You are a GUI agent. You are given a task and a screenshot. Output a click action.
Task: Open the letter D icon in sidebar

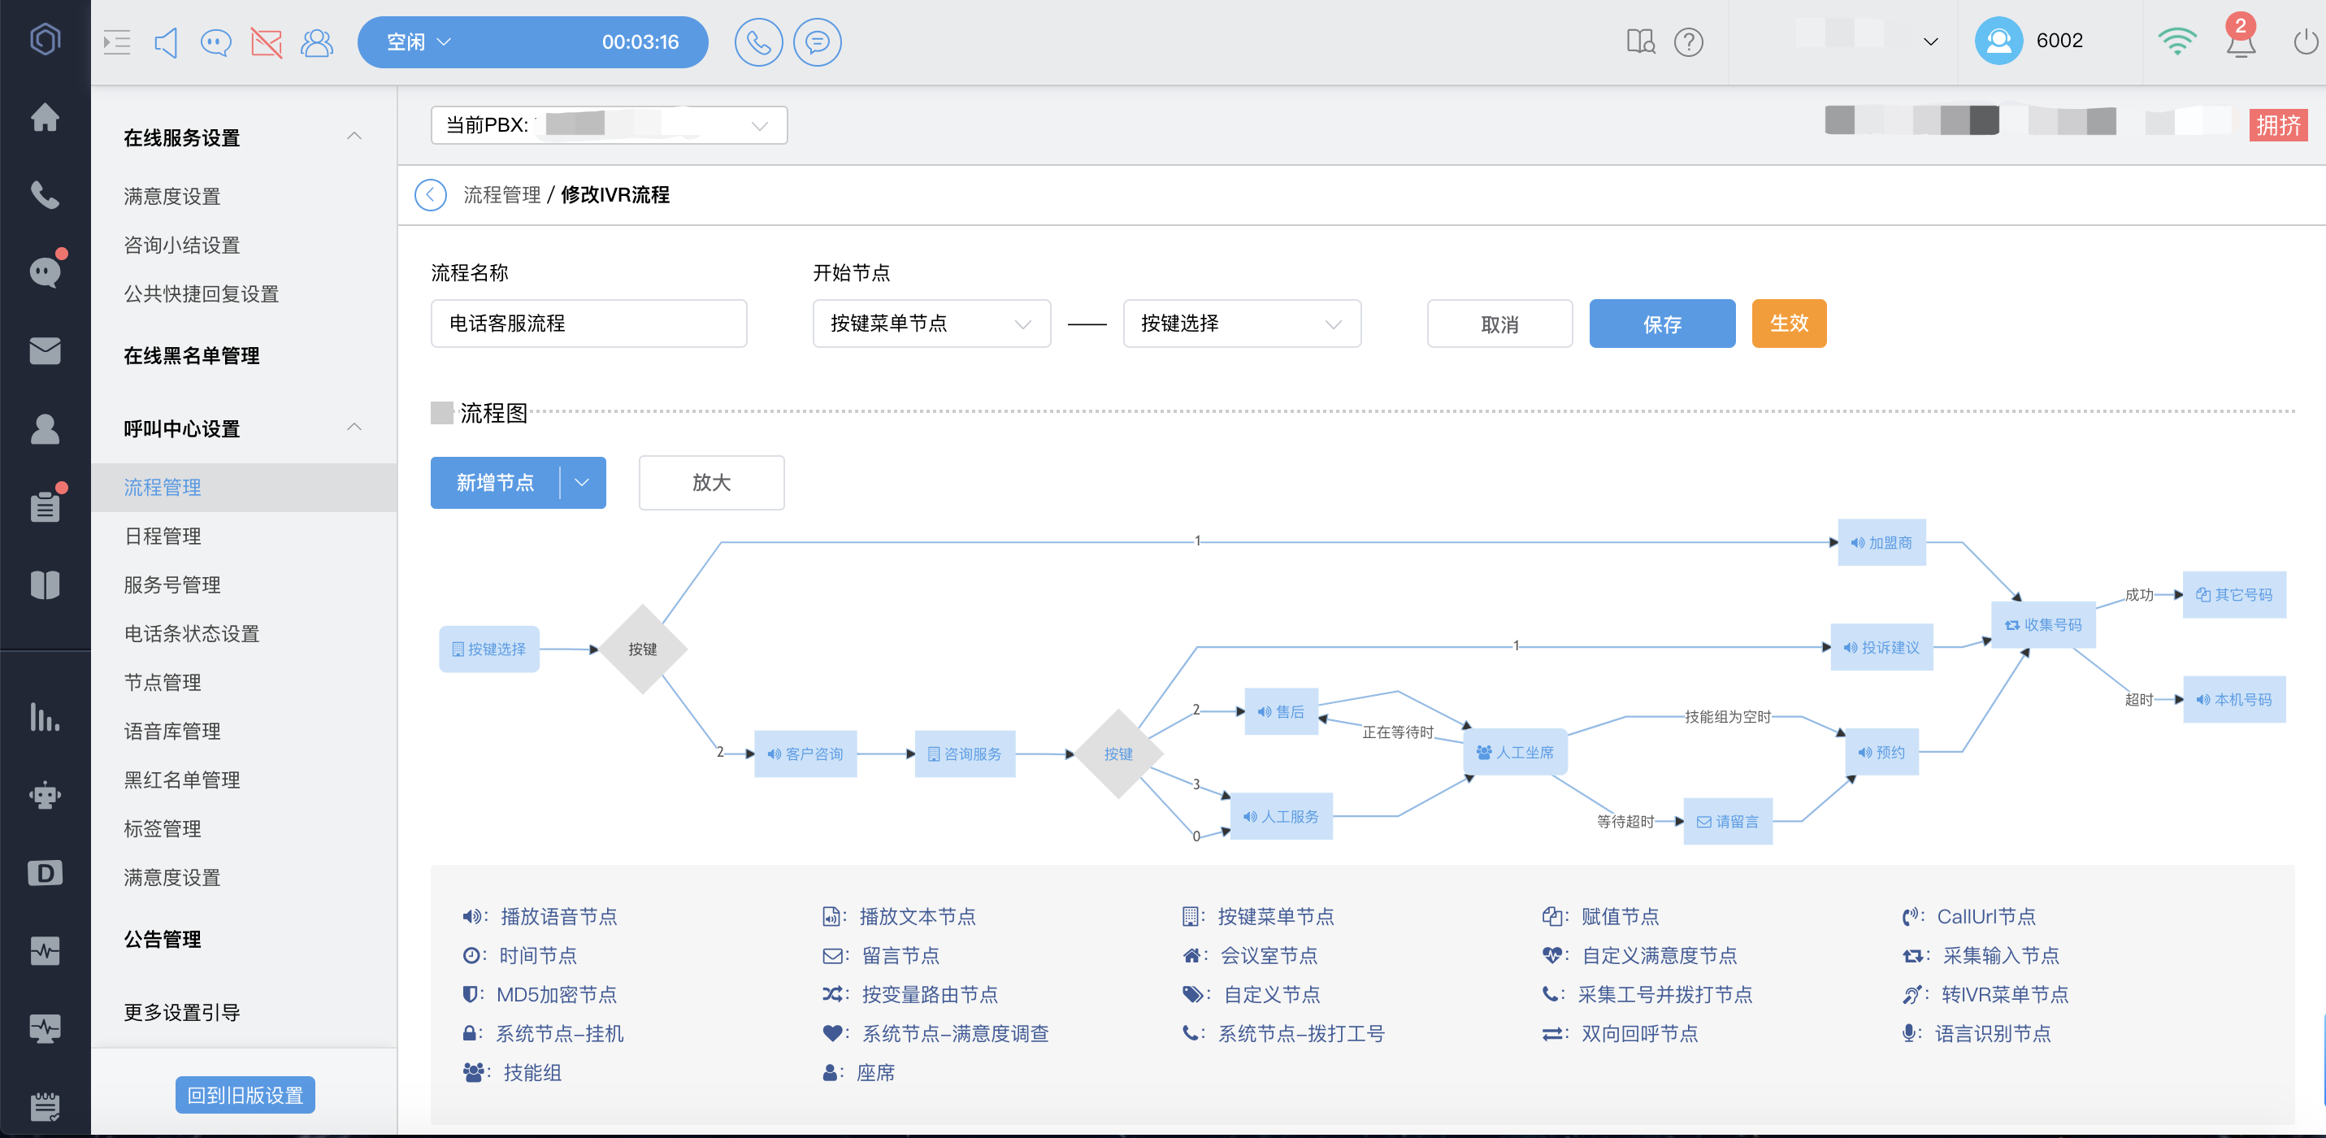tap(46, 872)
